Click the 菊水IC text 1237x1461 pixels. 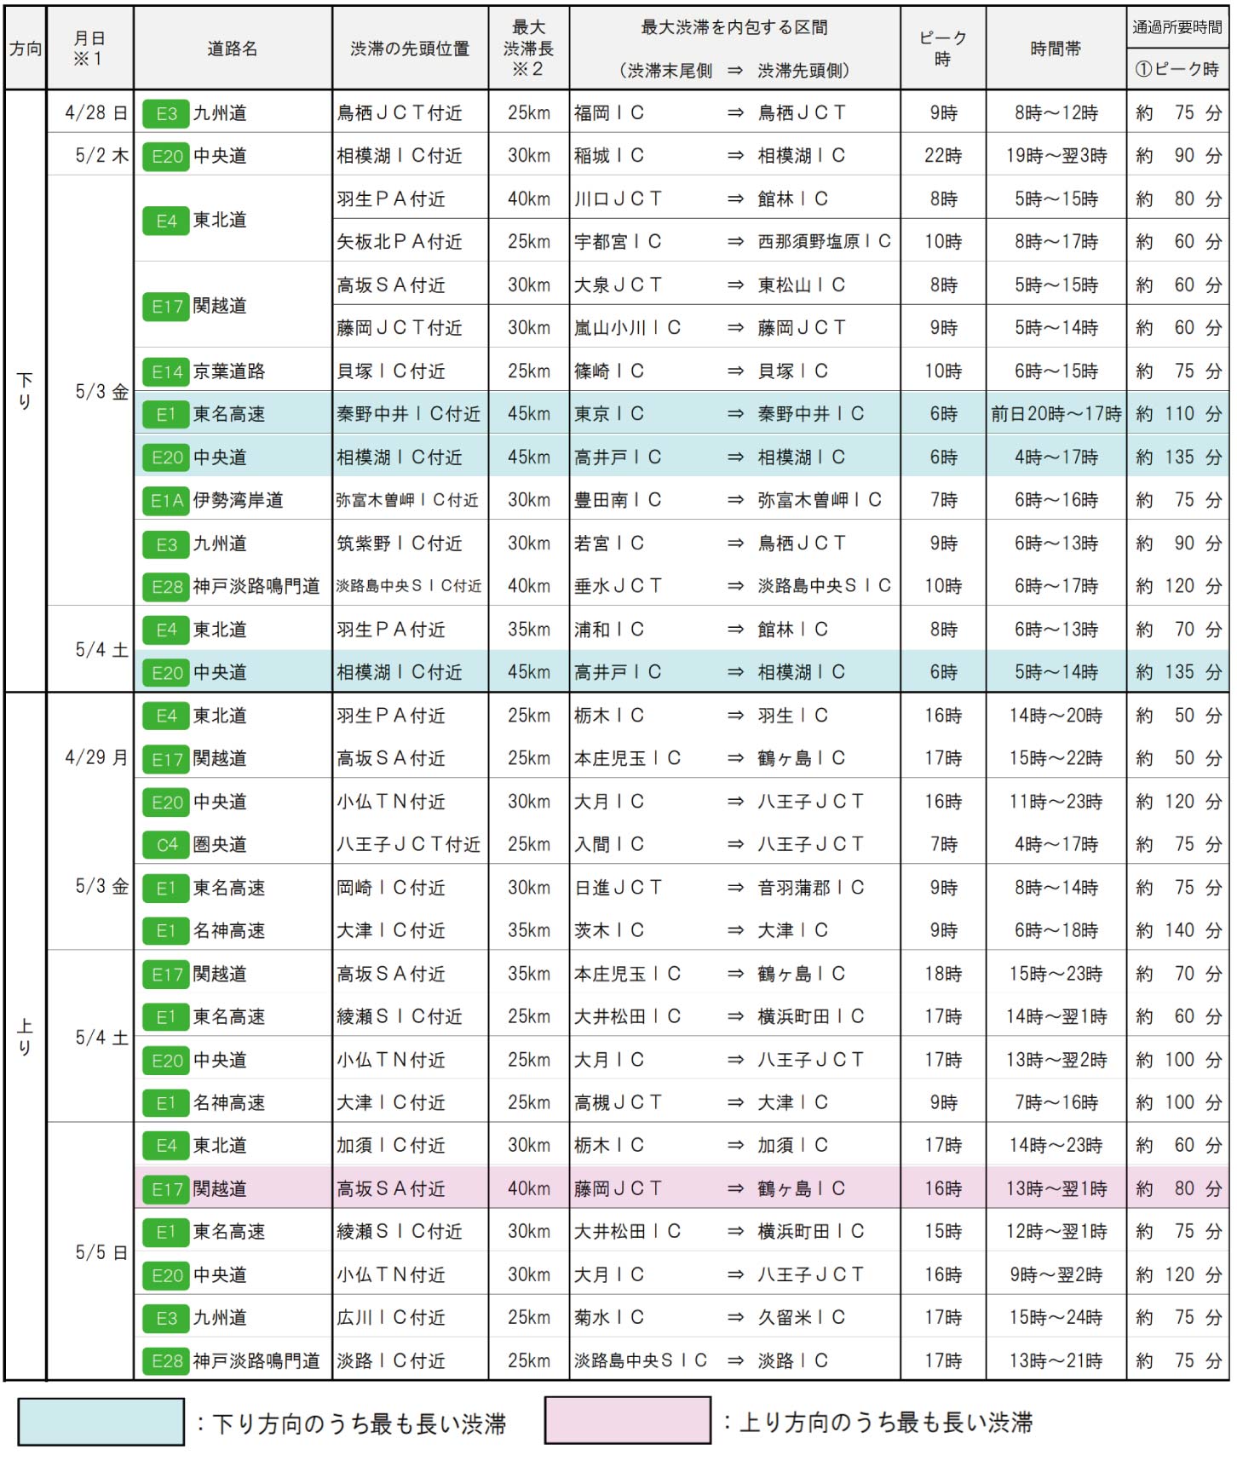(608, 1318)
